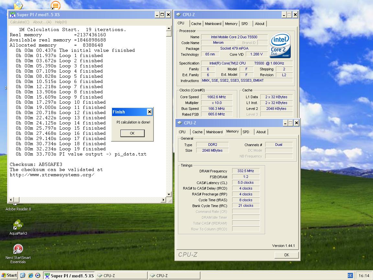Click scroll right arrow in Super PI
The height and width of the screenshot is (280, 373).
[164, 200]
